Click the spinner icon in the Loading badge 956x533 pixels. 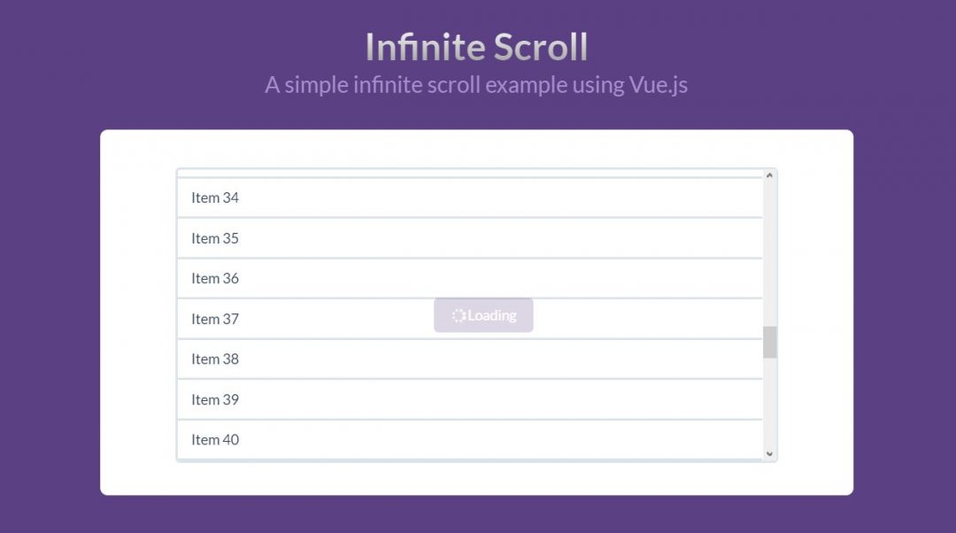pyautogui.click(x=459, y=315)
